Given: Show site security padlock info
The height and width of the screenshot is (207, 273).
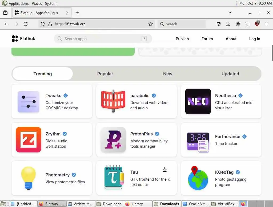Looking at the screenshot, I should (x=50, y=24).
